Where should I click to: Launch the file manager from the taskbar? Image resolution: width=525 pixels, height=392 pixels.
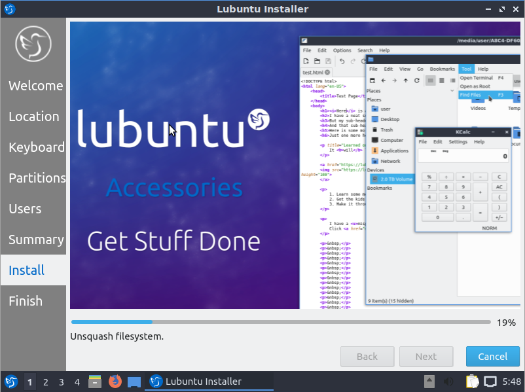pyautogui.click(x=95, y=382)
